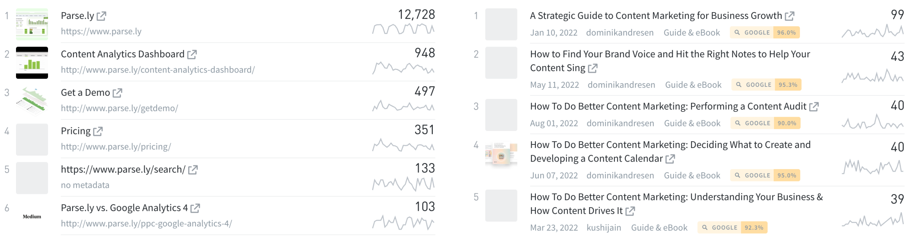
Task: Open external icon for Content Audit article
Action: 814,107
